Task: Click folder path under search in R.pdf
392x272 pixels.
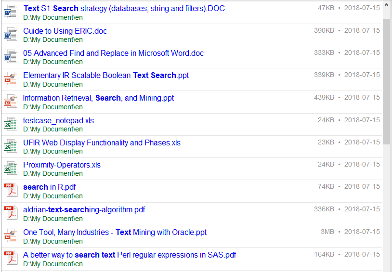Action: pyautogui.click(x=52, y=196)
